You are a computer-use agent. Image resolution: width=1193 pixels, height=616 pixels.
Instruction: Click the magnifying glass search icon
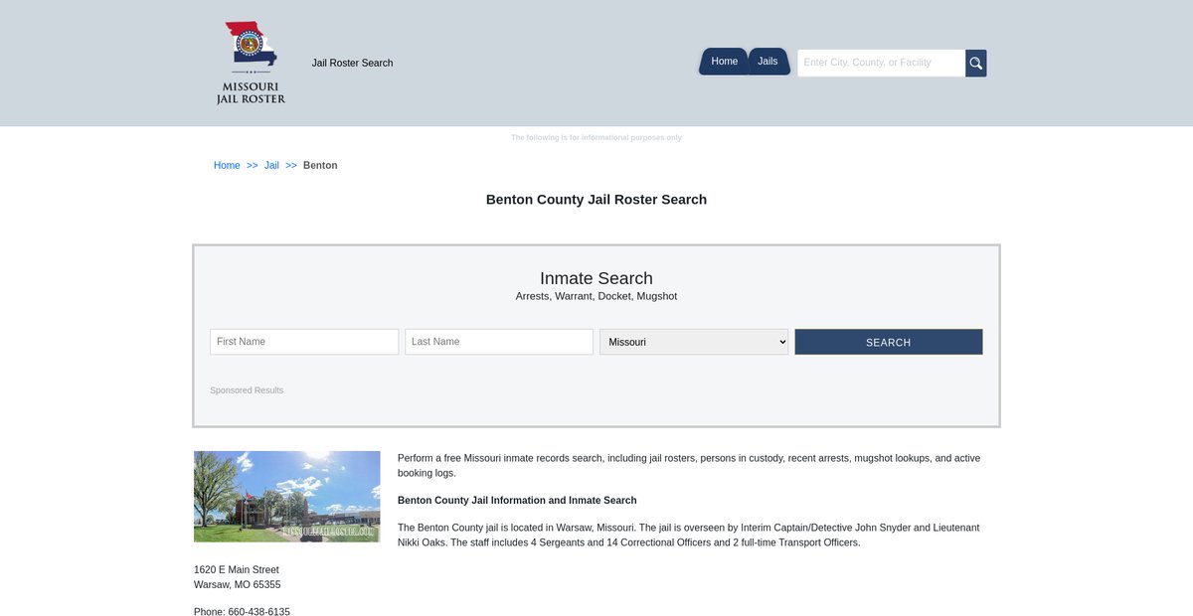(x=976, y=63)
